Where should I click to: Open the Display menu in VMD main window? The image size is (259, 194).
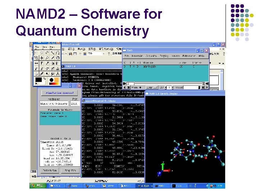click(x=164, y=56)
